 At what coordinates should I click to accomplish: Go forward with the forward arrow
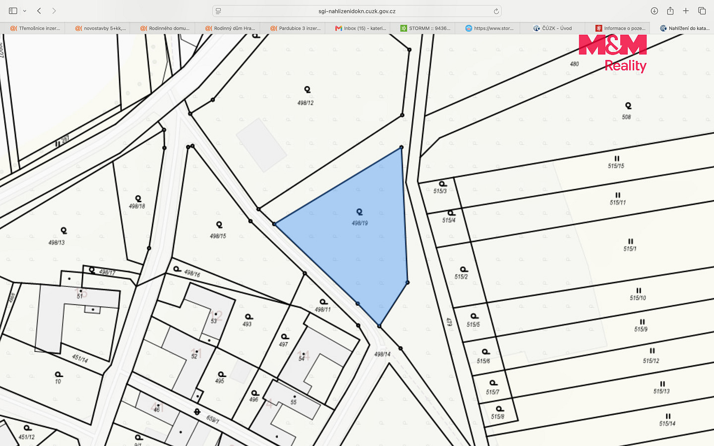[54, 11]
